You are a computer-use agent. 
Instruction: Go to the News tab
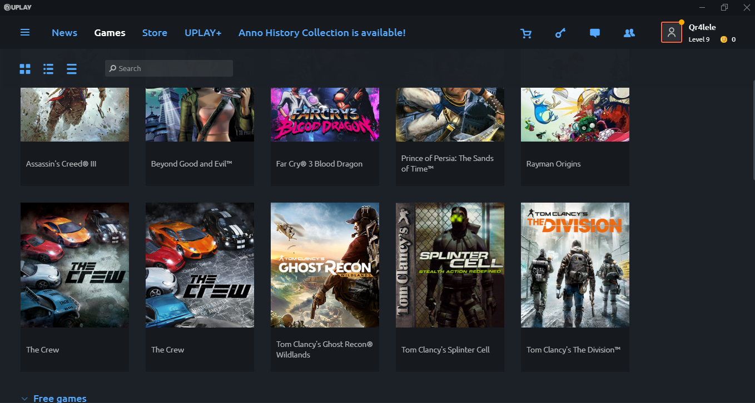64,33
